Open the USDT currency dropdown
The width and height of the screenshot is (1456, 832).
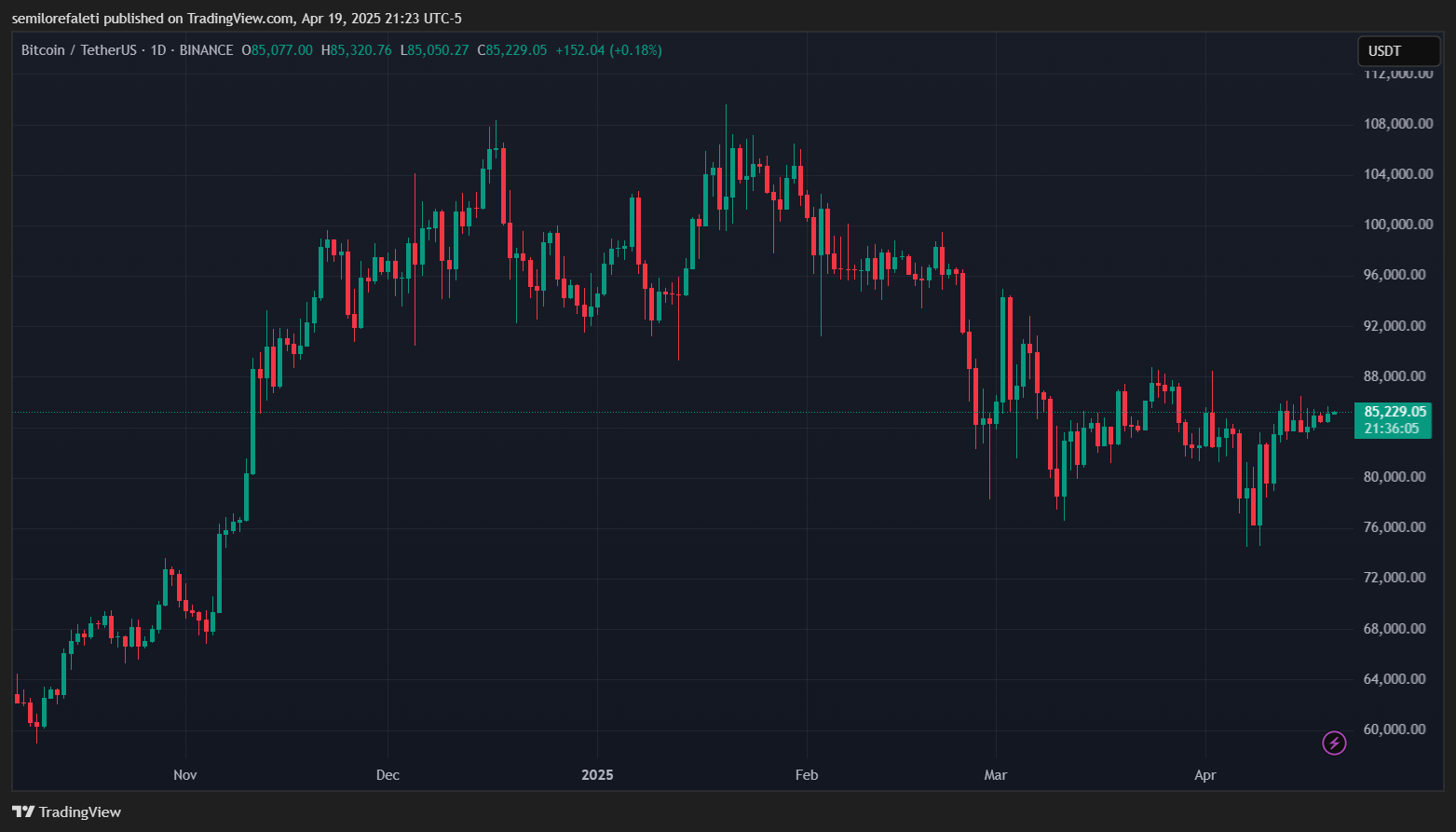coord(1398,51)
